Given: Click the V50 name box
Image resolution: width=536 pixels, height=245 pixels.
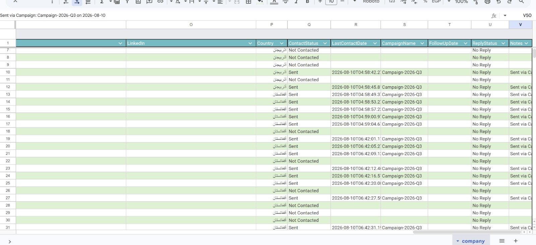Looking at the screenshot, I should point(527,15).
